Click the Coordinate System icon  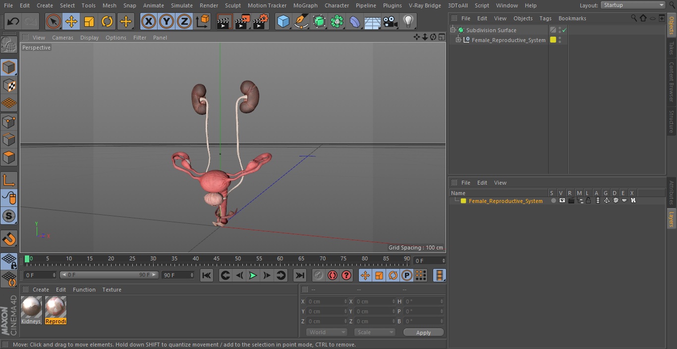pyautogui.click(x=203, y=21)
